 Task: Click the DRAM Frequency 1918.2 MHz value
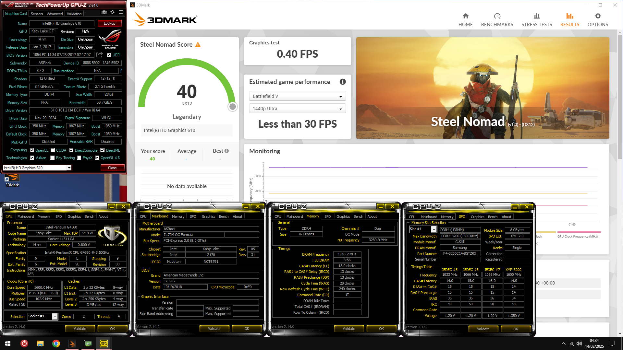click(347, 254)
